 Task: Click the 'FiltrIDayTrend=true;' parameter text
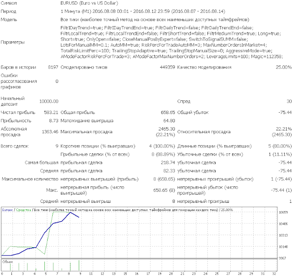point(81,28)
